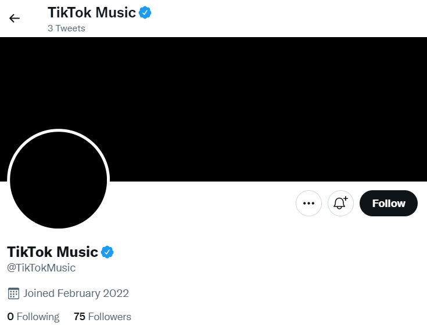Image resolution: width=427 pixels, height=330 pixels.
Task: Open the 75 Followers list
Action: pyautogui.click(x=102, y=317)
